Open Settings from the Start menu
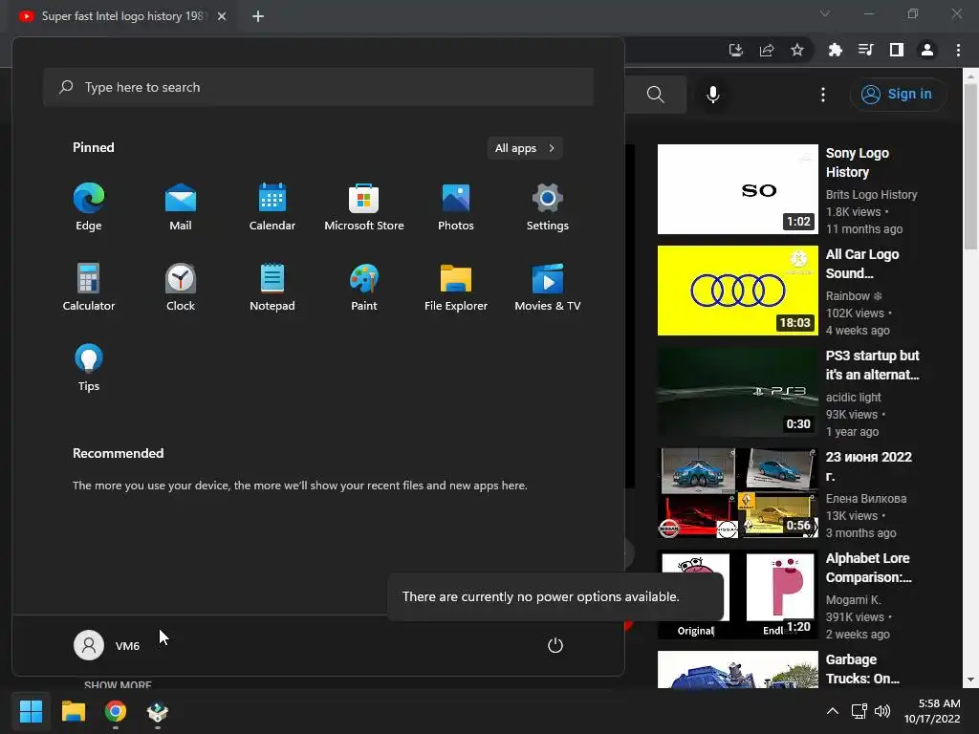 point(548,207)
